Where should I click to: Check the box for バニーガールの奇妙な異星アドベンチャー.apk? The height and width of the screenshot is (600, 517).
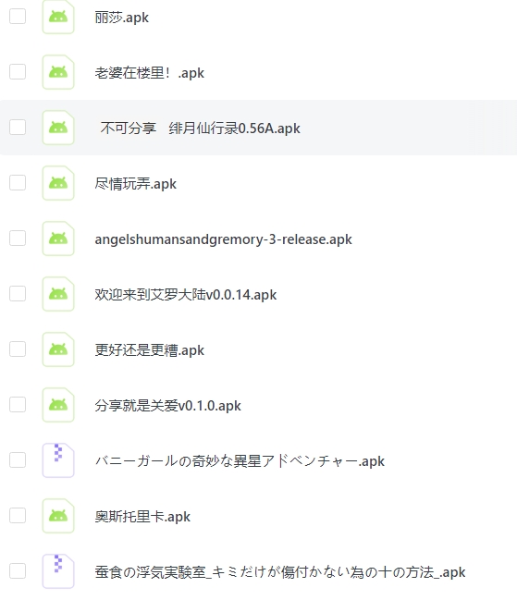[x=18, y=460]
